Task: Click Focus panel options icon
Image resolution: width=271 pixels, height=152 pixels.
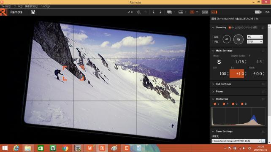Action: point(263,92)
